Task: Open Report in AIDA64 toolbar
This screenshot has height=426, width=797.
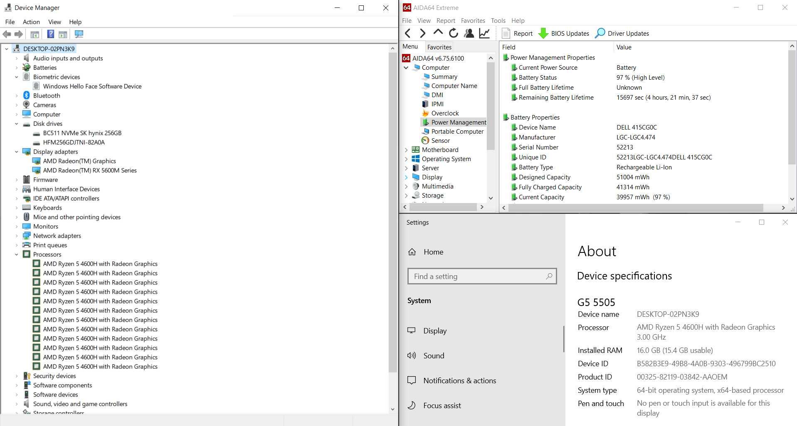Action: pyautogui.click(x=517, y=34)
